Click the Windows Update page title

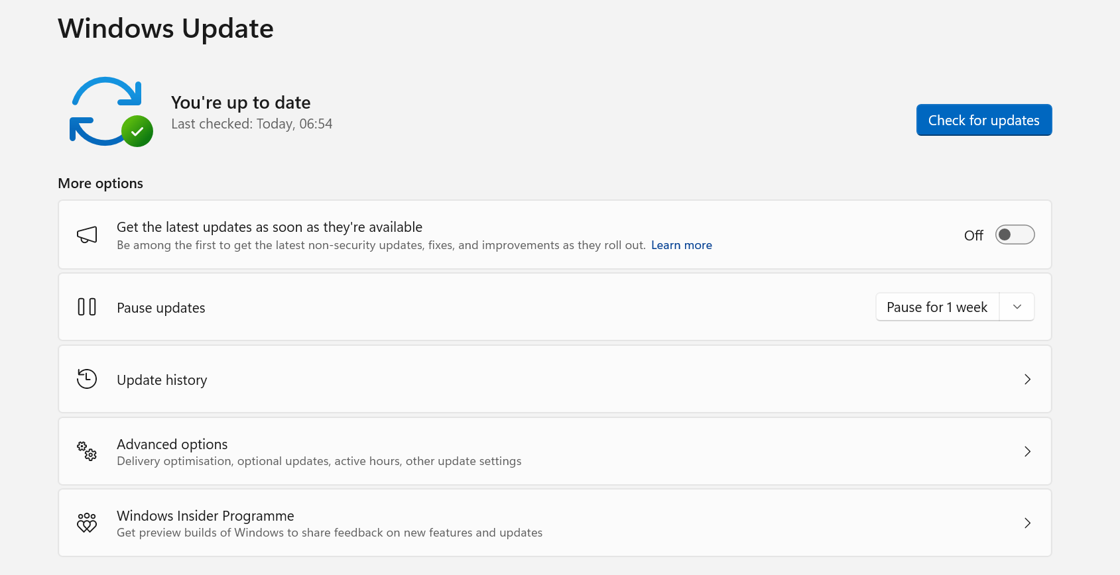pos(166,28)
